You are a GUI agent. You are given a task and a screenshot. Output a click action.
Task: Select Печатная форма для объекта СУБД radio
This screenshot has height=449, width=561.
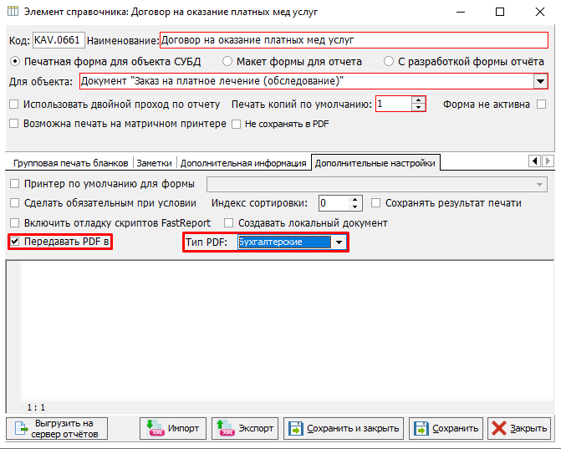(15, 62)
